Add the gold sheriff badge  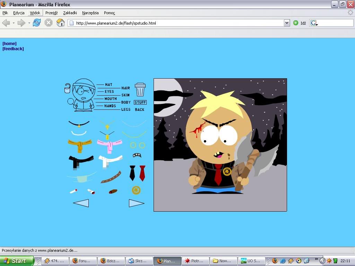(136, 190)
